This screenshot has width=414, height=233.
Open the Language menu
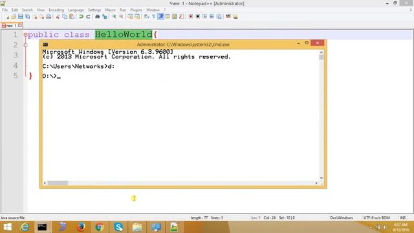click(x=76, y=10)
